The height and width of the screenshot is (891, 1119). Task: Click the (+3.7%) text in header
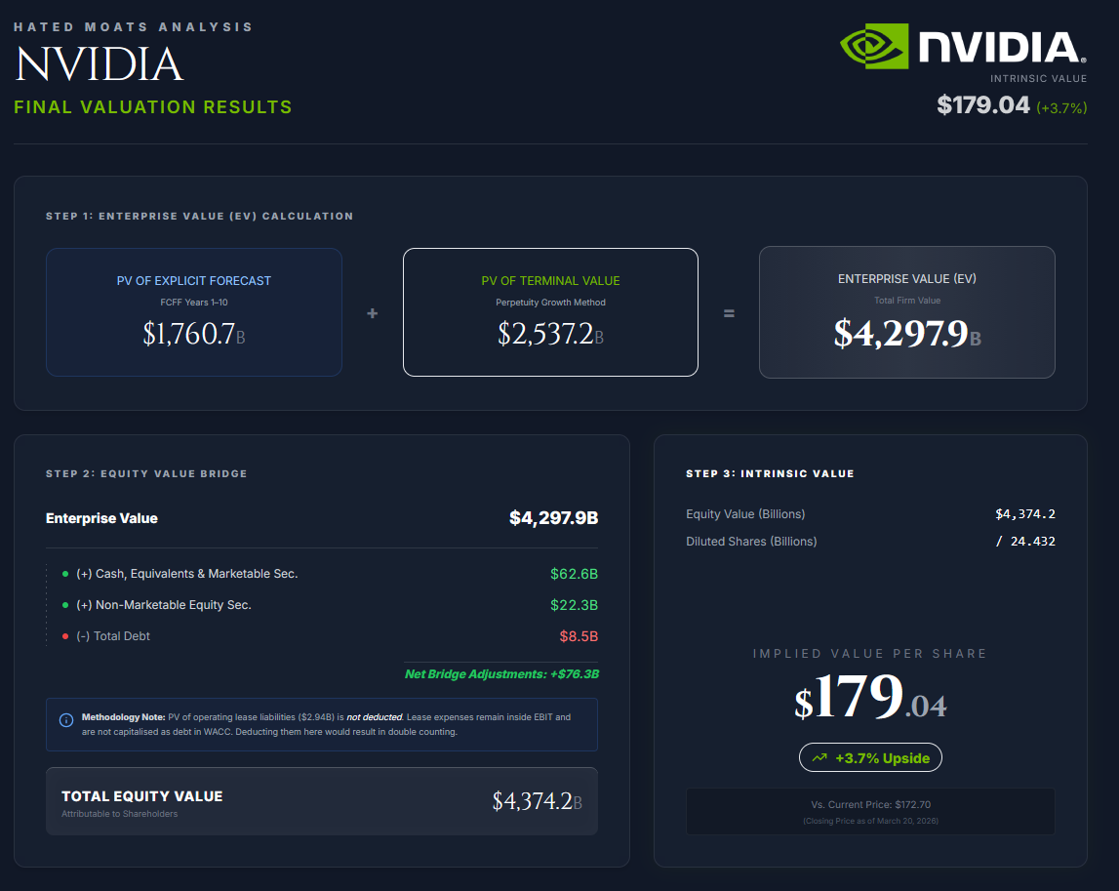pyautogui.click(x=1061, y=107)
